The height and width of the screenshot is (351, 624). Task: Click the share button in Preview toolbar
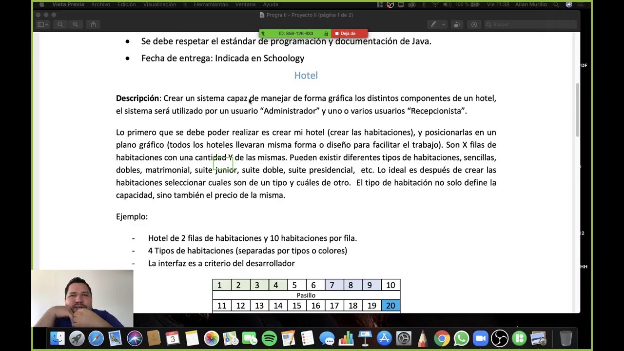point(93,24)
